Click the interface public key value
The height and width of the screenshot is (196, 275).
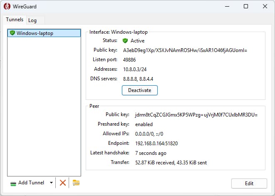point(185,50)
